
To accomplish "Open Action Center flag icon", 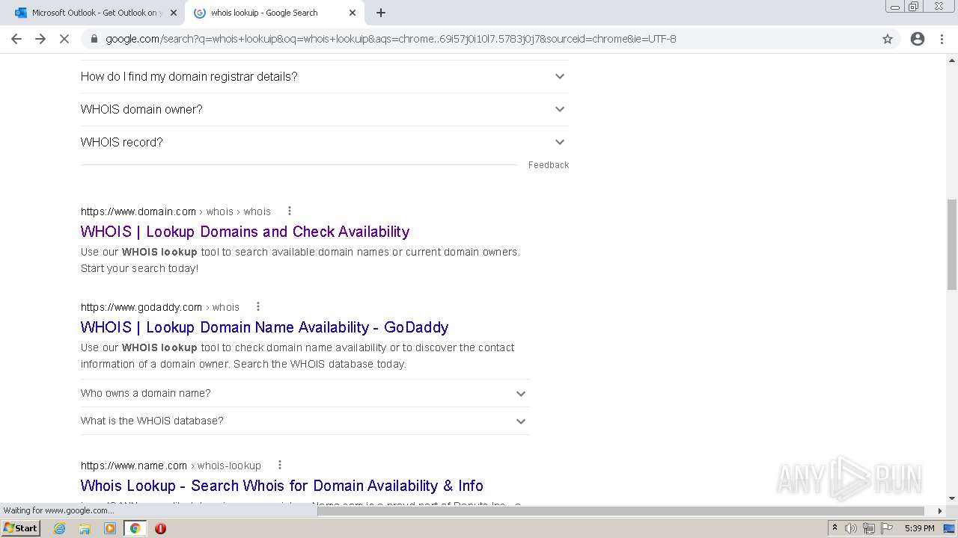I will [887, 528].
